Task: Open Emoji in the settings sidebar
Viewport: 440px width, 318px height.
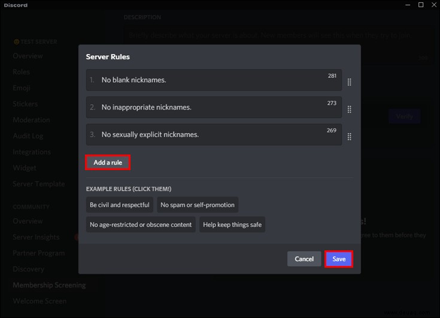Action: pos(22,88)
